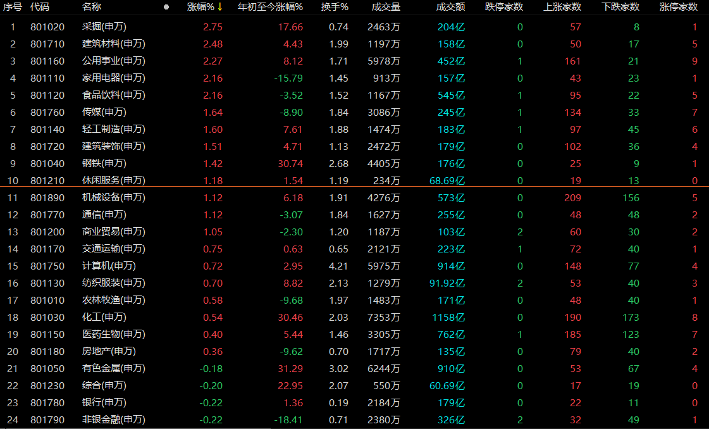Click code 801020 in the table
Screen dimensions: 709x429
[x=47, y=27]
